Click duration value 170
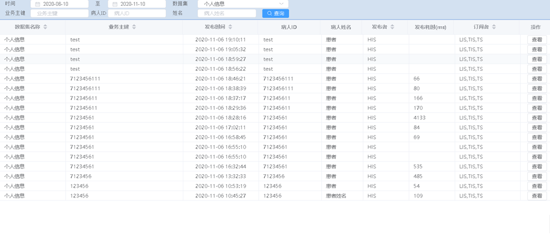 pos(418,108)
